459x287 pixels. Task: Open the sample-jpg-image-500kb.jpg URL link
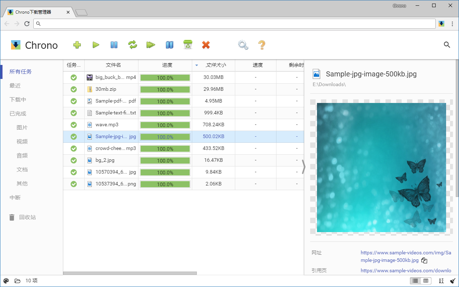(406, 257)
